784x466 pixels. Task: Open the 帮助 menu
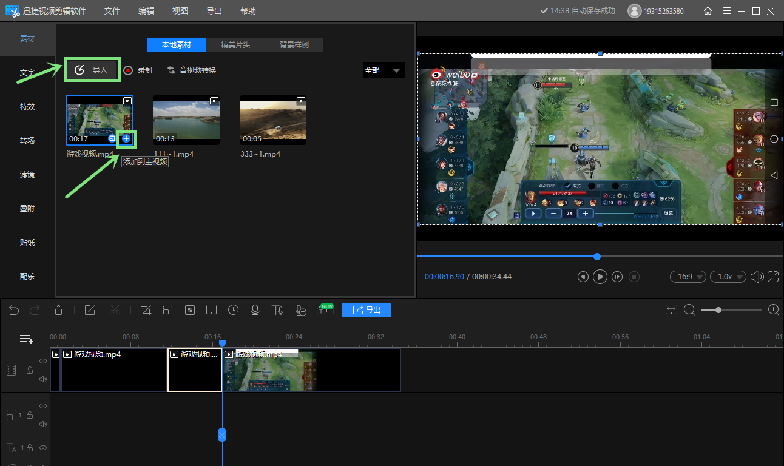pyautogui.click(x=248, y=11)
